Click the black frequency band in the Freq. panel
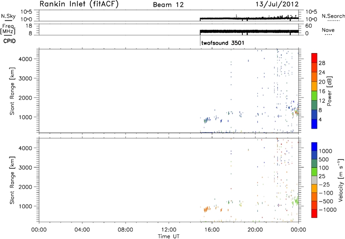Image resolution: width=345 pixels, height=239 pixels. (x=249, y=31)
